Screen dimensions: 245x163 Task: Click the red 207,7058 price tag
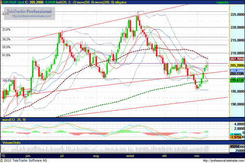pos(236,59)
